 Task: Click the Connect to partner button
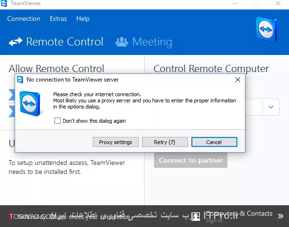(190, 160)
